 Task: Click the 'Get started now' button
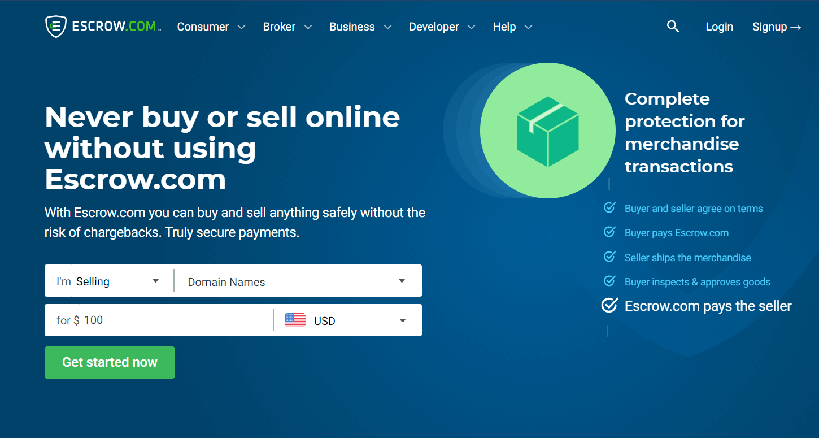click(110, 362)
